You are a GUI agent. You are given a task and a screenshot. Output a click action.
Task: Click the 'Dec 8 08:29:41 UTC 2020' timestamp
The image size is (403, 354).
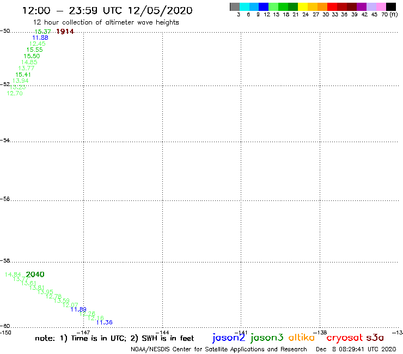(x=356, y=350)
